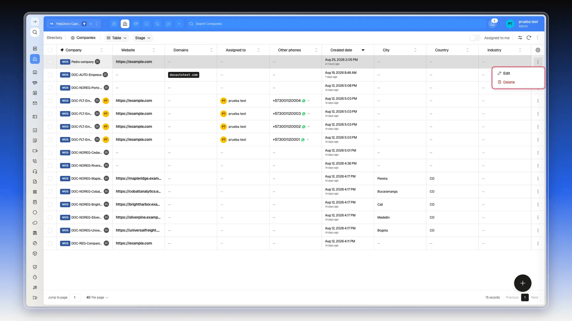Image resolution: width=572 pixels, height=321 pixels.
Task: Click the prueba test Admin profile
Action: [x=523, y=24]
